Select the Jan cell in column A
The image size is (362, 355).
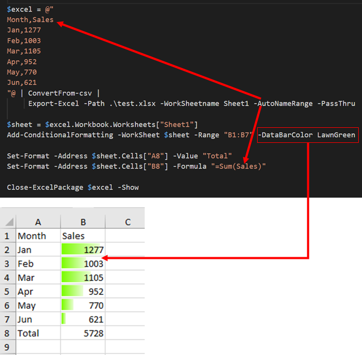click(x=38, y=250)
